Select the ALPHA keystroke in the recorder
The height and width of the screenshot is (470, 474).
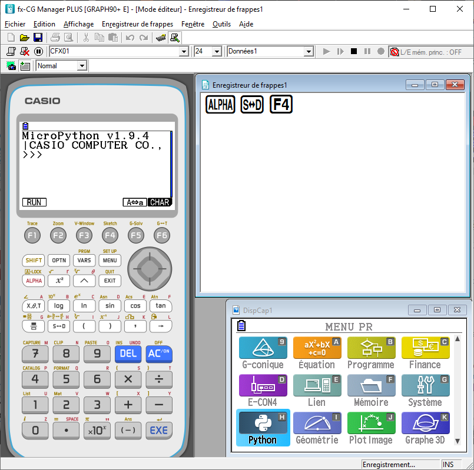click(x=220, y=105)
